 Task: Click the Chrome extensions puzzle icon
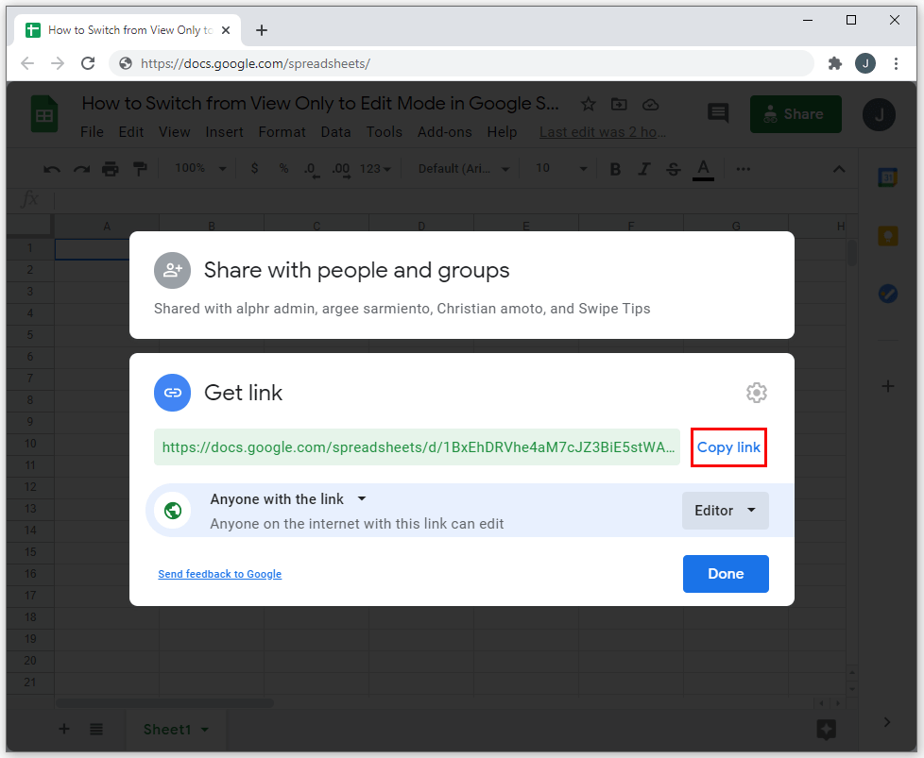[834, 63]
